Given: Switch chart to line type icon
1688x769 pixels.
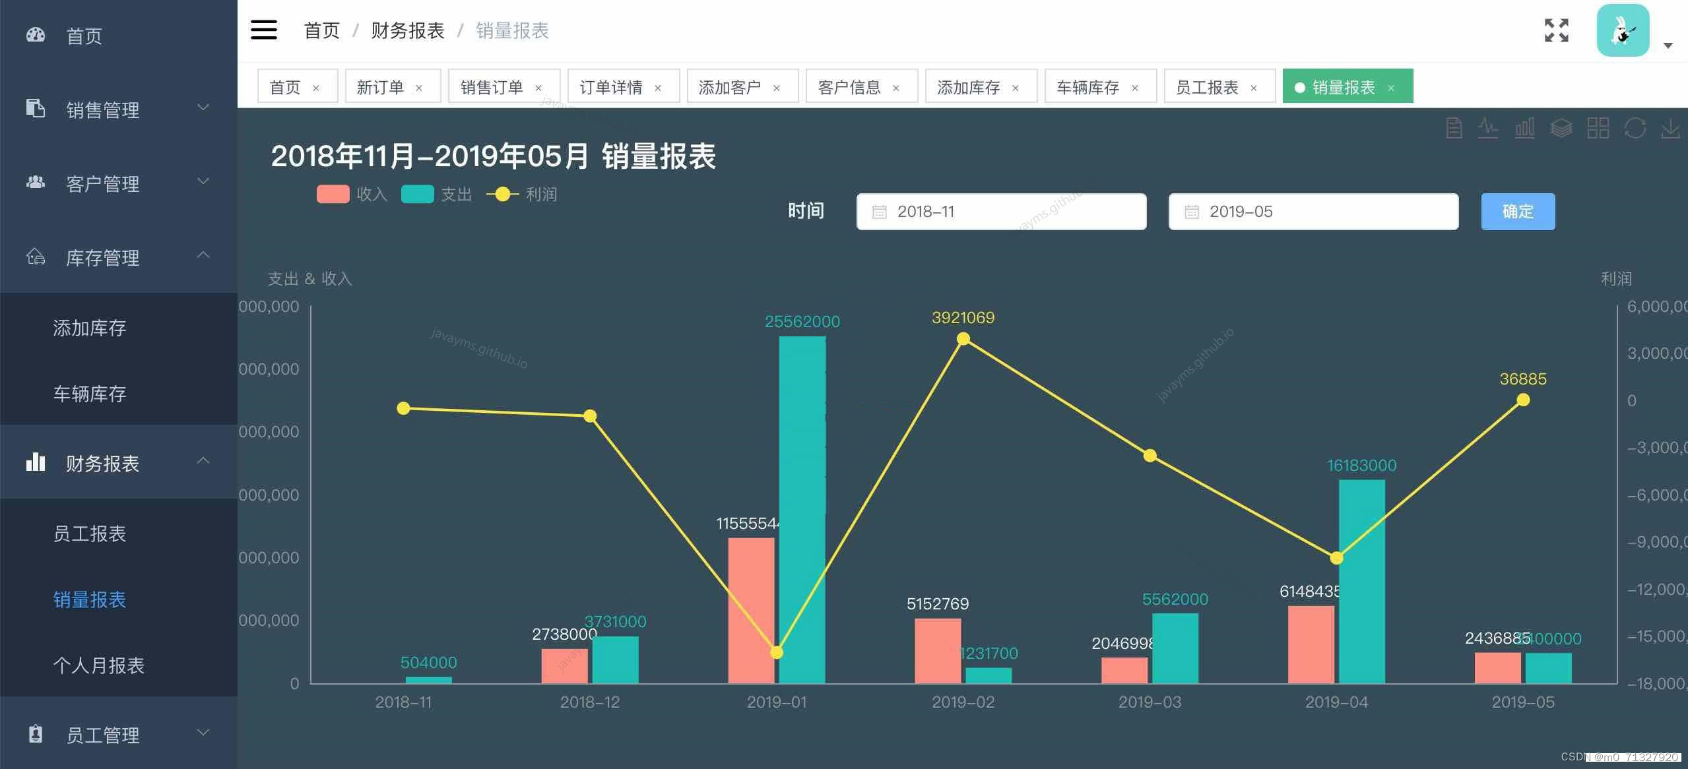Looking at the screenshot, I should click(x=1488, y=128).
